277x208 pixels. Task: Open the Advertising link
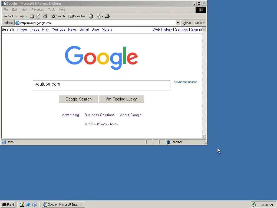tap(70, 115)
